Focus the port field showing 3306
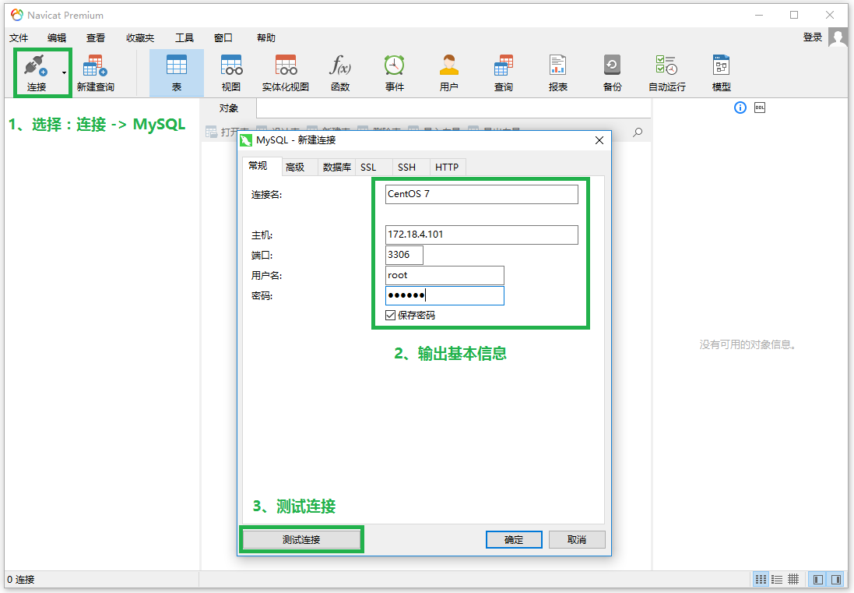Screen dimensions: 854x593 point(404,255)
